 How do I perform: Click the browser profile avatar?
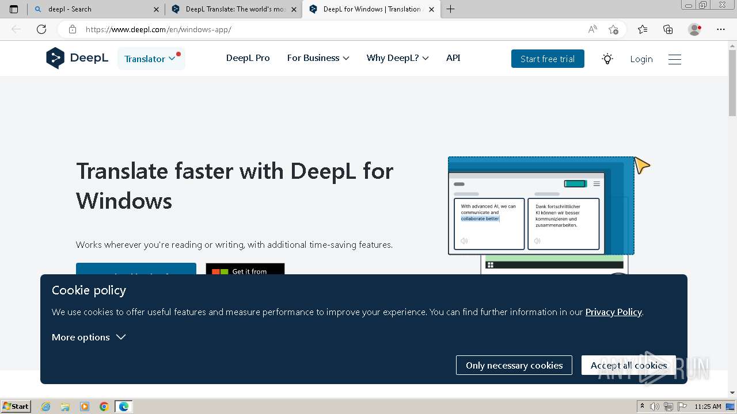(x=695, y=29)
